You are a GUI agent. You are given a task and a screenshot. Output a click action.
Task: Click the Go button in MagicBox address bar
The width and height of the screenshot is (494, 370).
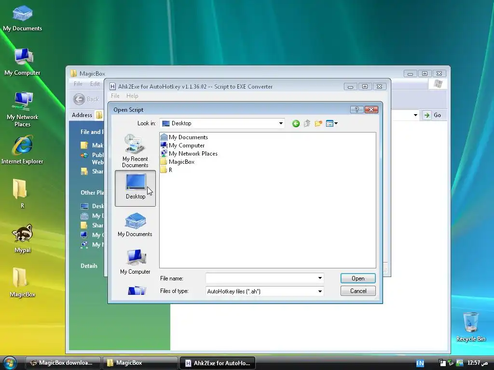pos(433,115)
